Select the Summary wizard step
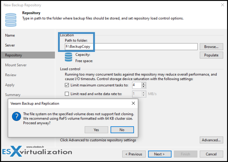Screen dimensions: 228x162 click(x=13, y=95)
